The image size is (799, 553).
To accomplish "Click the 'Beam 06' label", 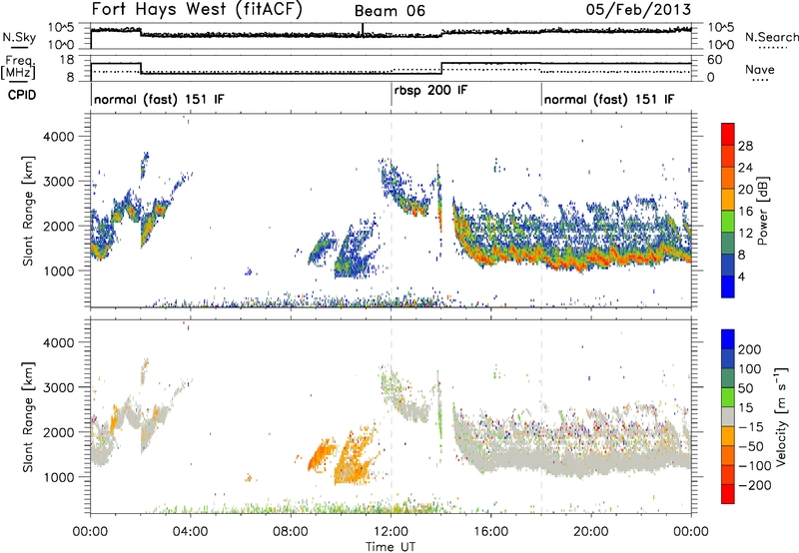I will click(x=390, y=11).
